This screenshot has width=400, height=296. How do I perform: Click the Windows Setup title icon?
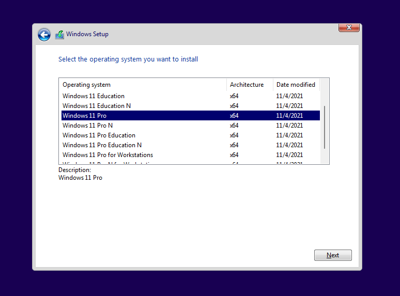(x=59, y=35)
